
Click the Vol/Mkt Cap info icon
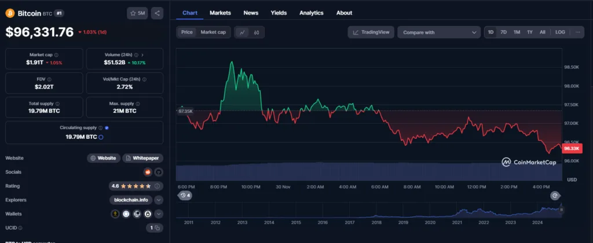[x=144, y=79]
